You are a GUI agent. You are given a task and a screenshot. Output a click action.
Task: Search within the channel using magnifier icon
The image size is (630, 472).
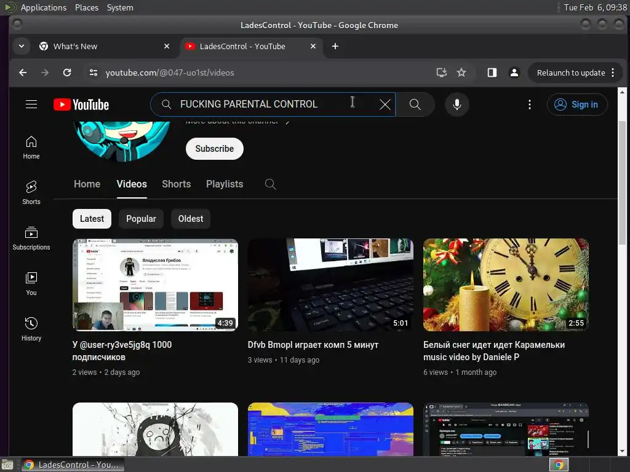(x=271, y=184)
